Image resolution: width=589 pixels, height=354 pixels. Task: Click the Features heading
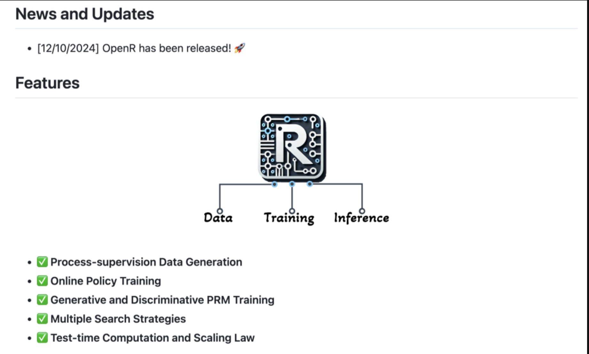[x=47, y=83]
